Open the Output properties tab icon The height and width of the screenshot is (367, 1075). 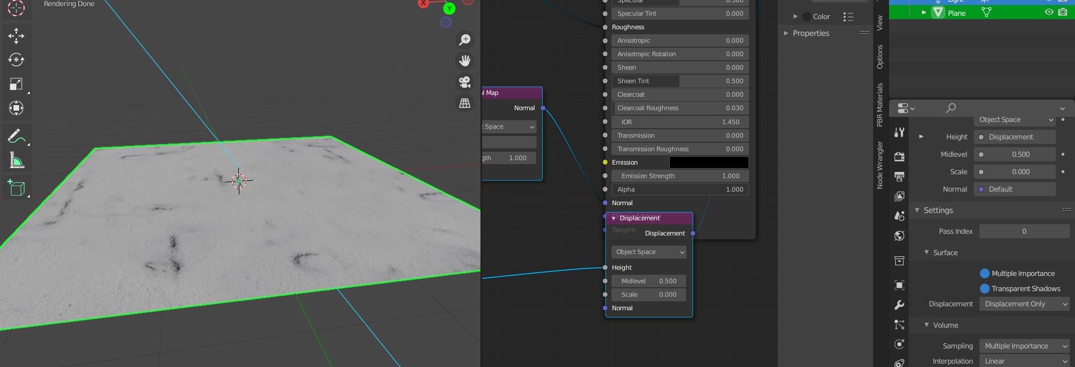pos(899,176)
